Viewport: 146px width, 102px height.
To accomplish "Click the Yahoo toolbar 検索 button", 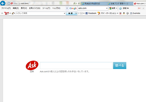I will [x=70, y=13].
